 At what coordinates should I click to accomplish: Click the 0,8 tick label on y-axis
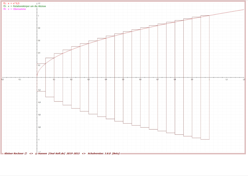click(39, 28)
